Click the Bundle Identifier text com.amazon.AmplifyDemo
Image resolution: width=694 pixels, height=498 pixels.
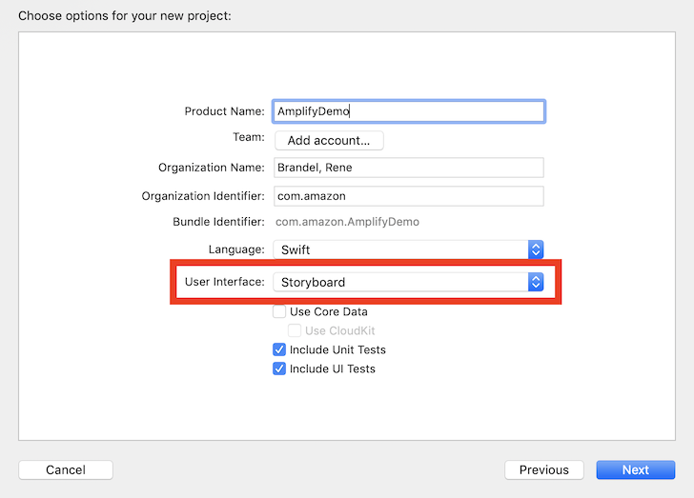point(347,222)
